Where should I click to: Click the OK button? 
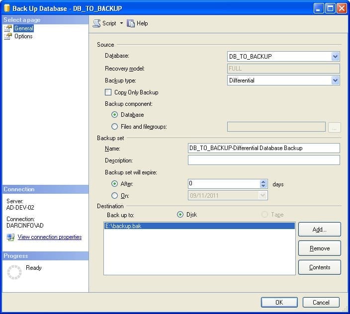pyautogui.click(x=279, y=303)
